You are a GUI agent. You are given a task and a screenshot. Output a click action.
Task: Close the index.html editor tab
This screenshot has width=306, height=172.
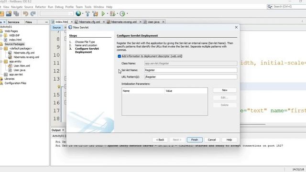tap(72, 22)
